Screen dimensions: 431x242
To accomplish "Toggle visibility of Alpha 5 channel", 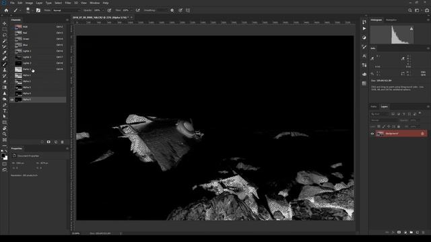I will pyautogui.click(x=12, y=99).
